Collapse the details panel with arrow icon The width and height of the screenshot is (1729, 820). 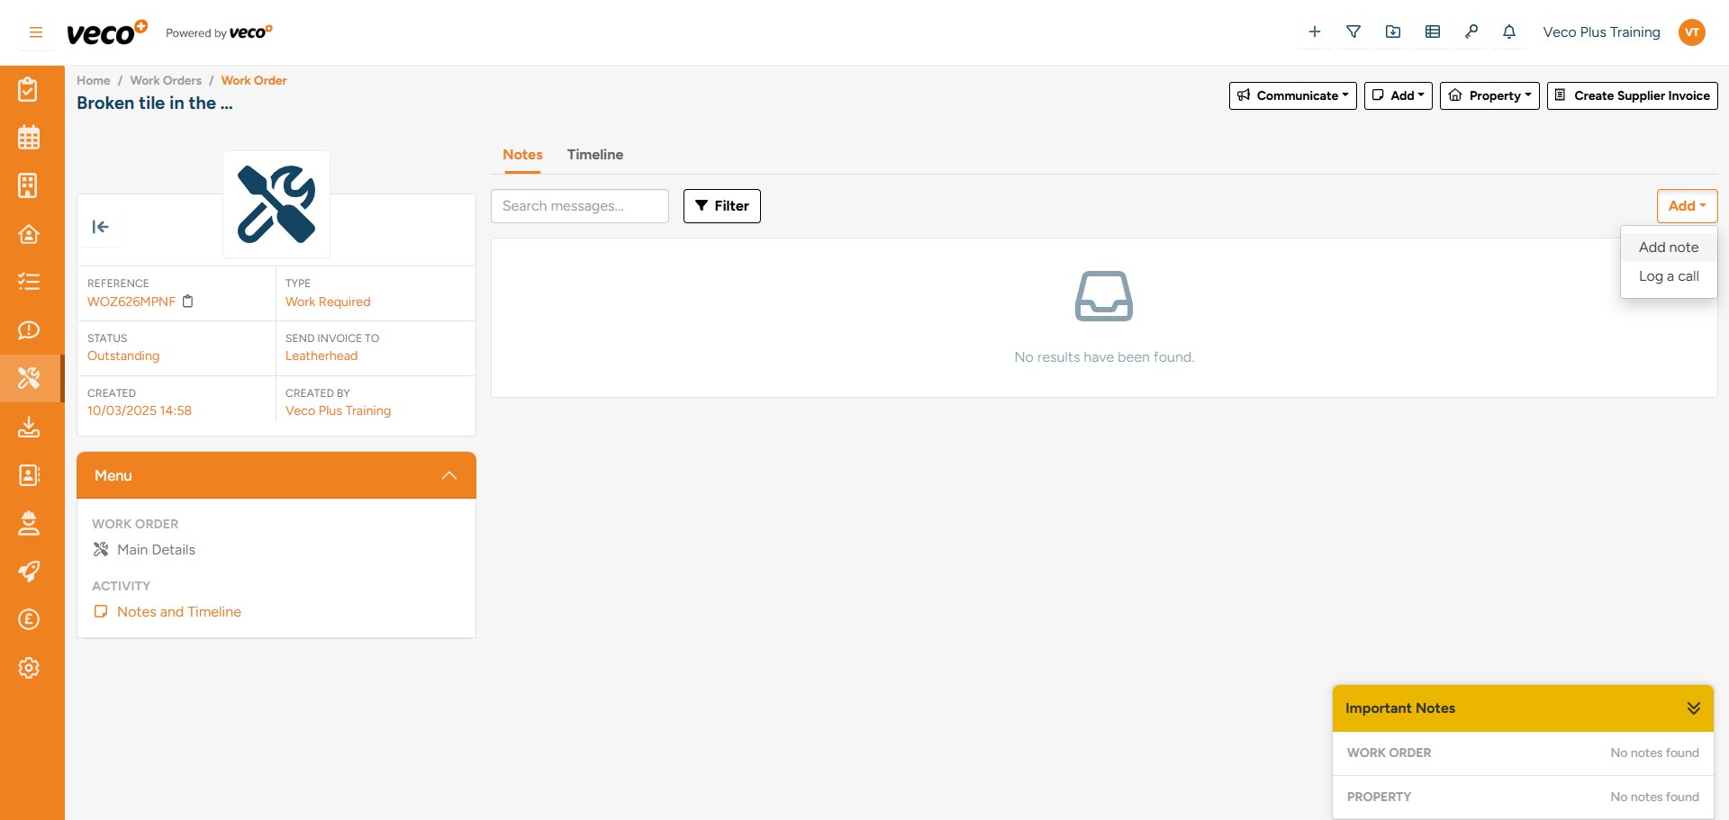coord(101,227)
